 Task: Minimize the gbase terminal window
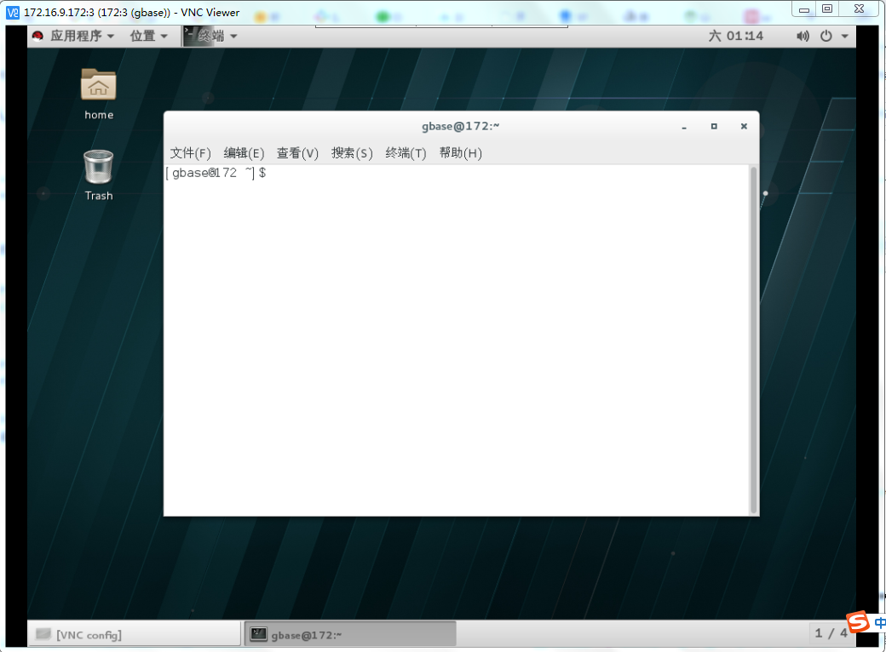click(684, 127)
